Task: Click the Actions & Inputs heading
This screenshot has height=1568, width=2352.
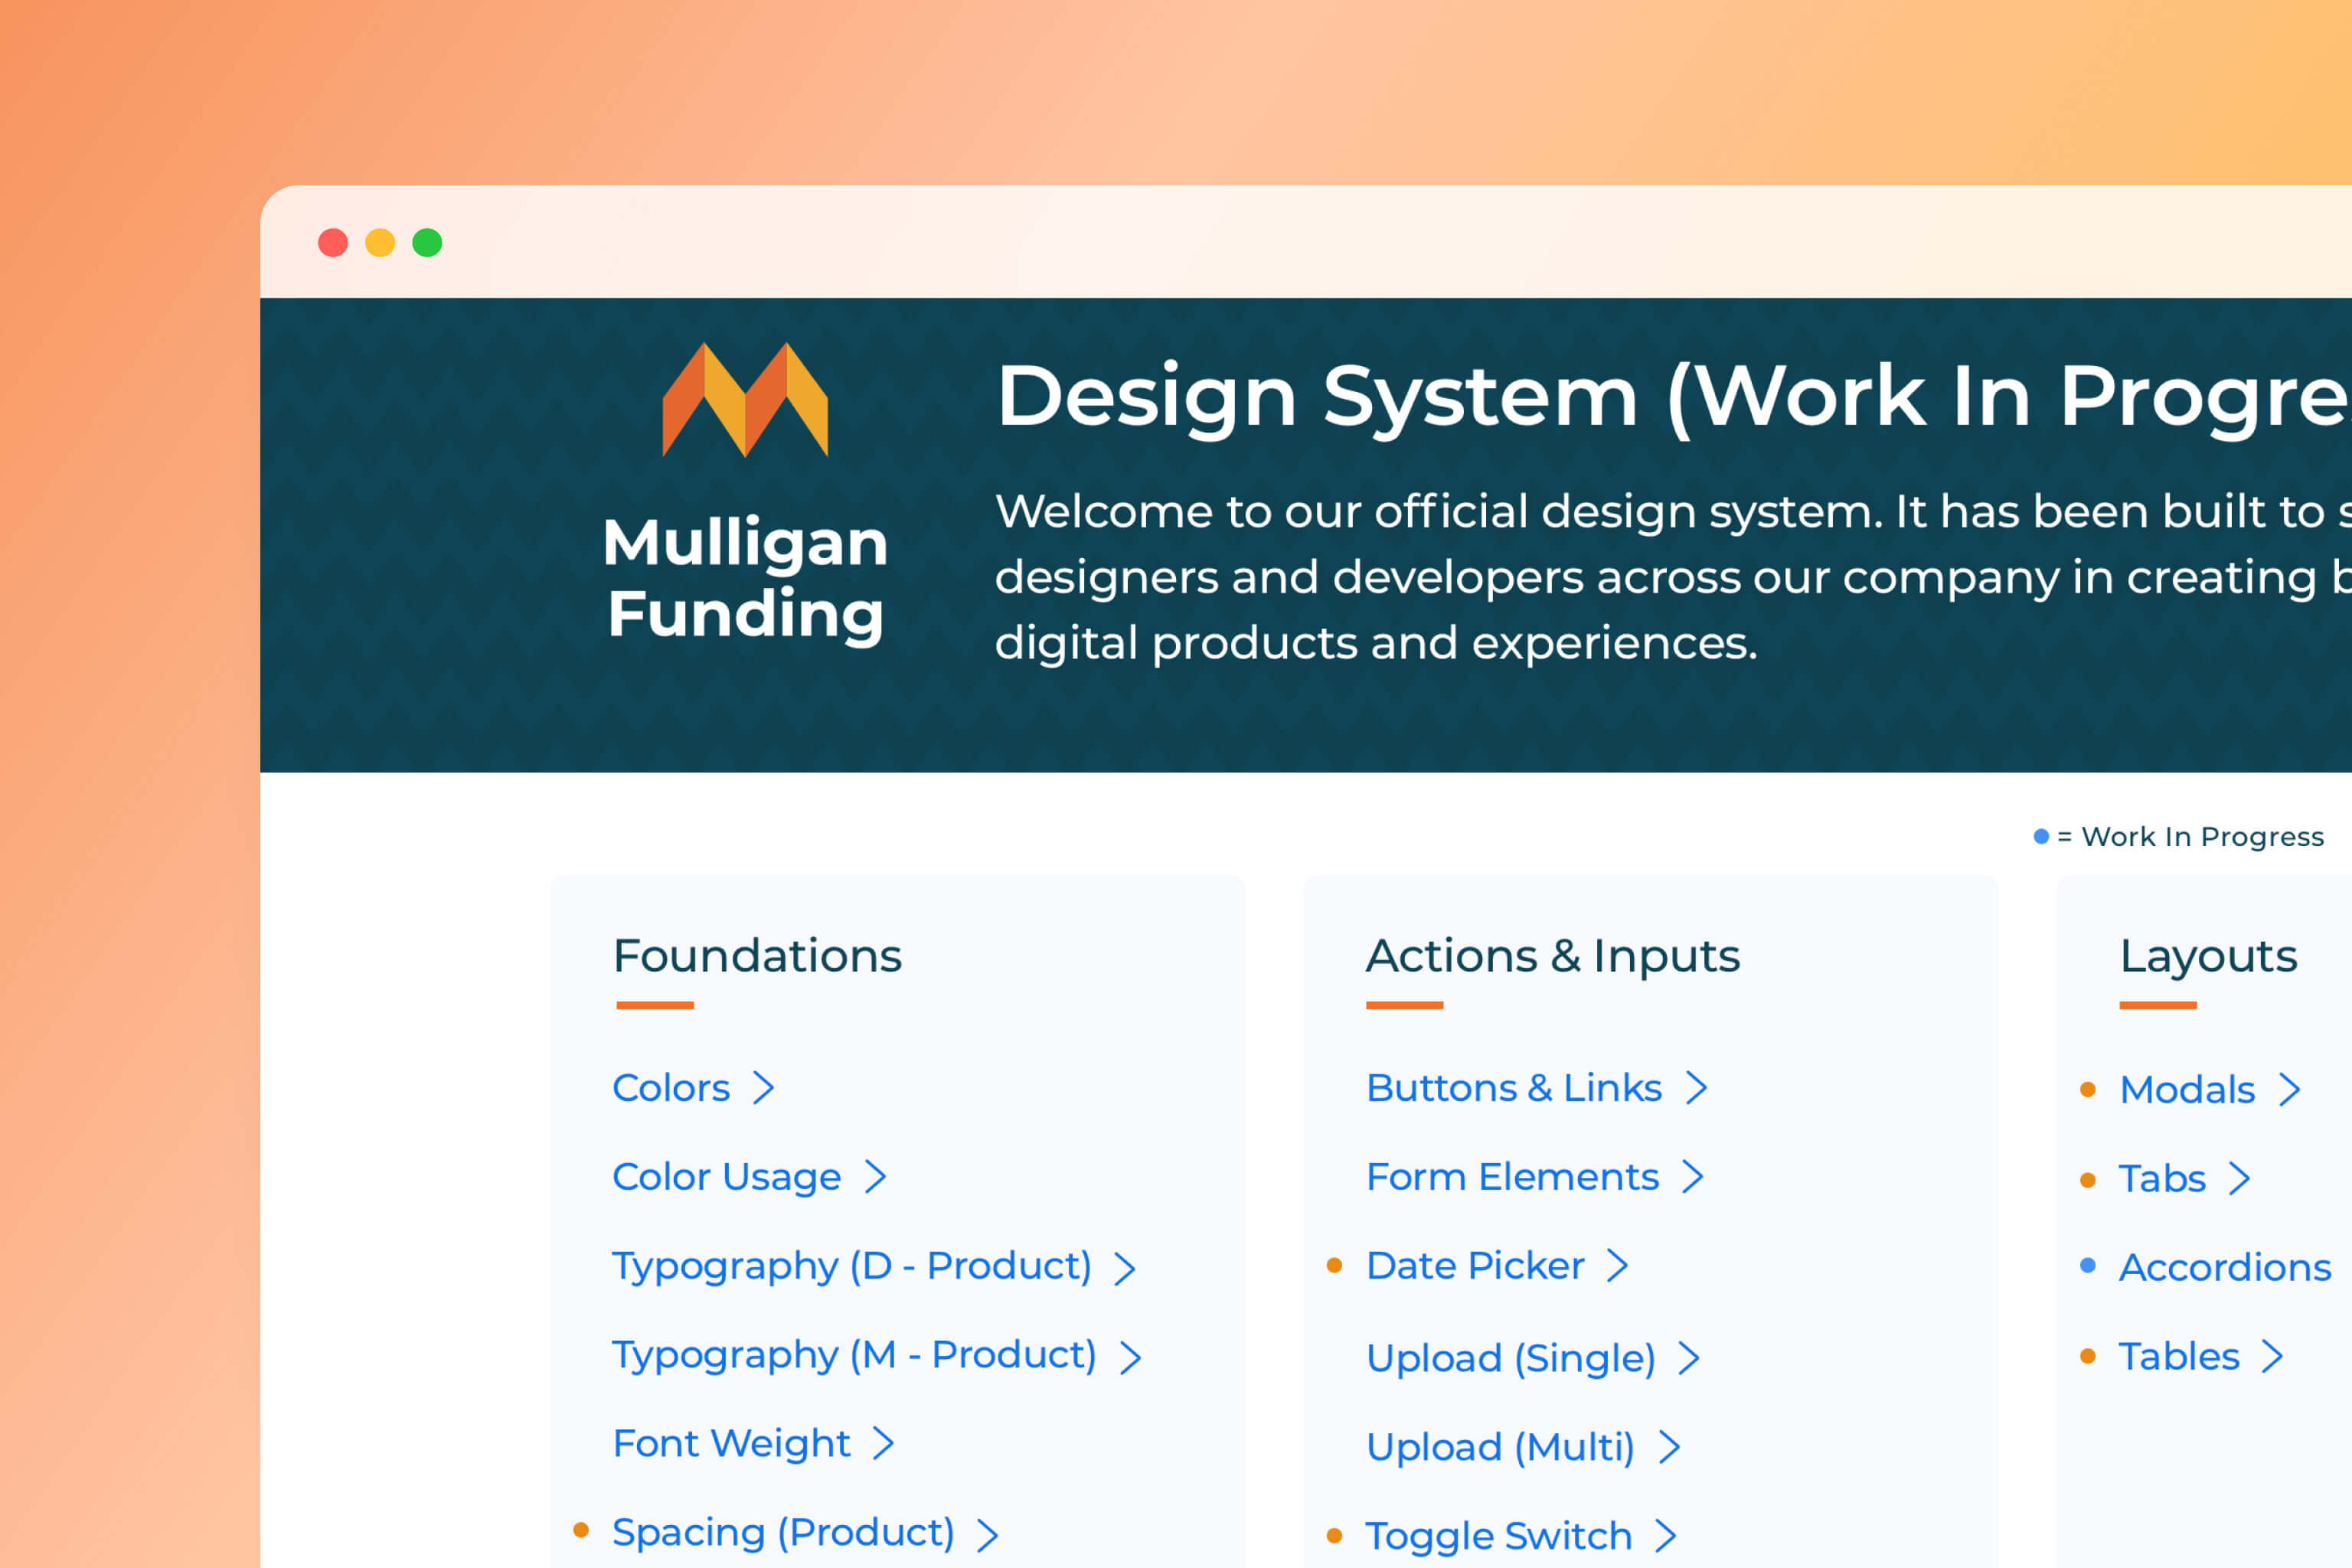Action: pyautogui.click(x=1553, y=956)
